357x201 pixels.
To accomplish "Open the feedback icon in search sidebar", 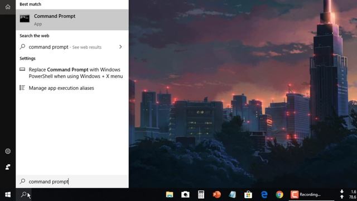I will coord(8,167).
